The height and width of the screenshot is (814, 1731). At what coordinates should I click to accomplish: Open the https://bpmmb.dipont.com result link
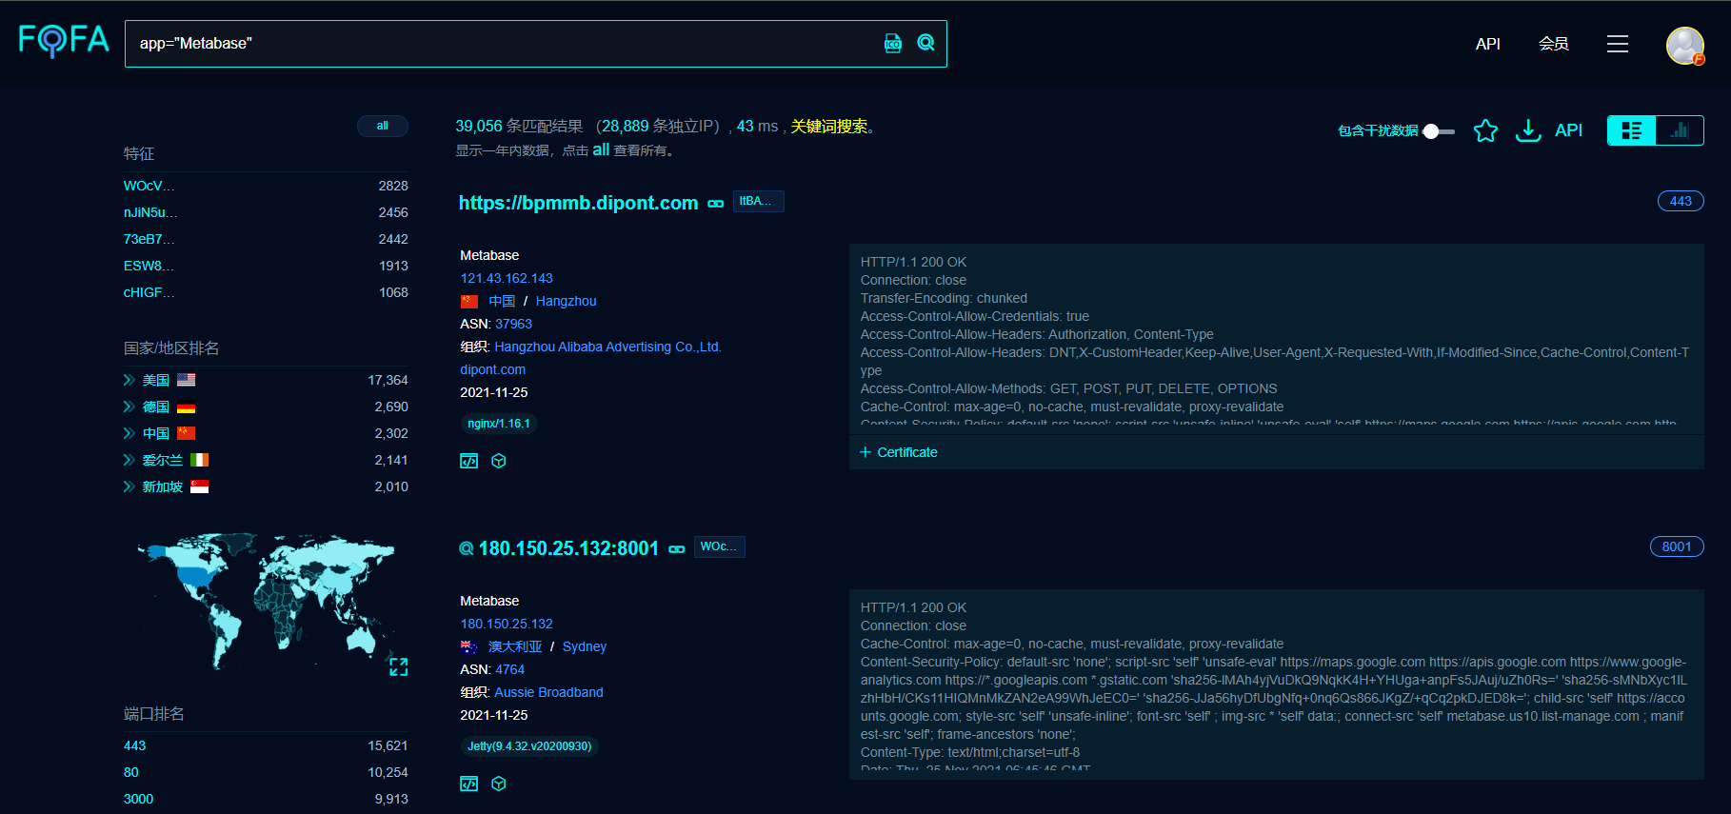(579, 203)
